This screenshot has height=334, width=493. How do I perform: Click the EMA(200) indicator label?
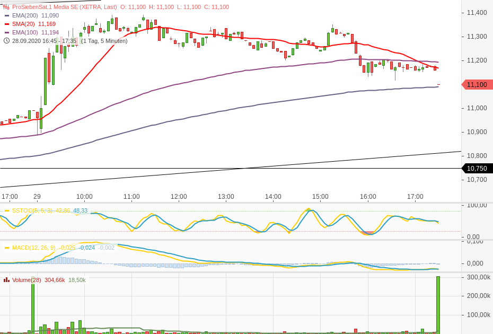click(x=25, y=15)
